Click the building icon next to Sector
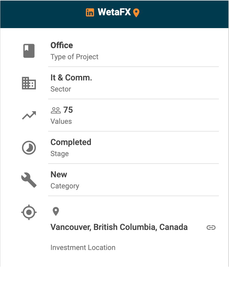Screen dimensions: 229x302 pos(29,83)
